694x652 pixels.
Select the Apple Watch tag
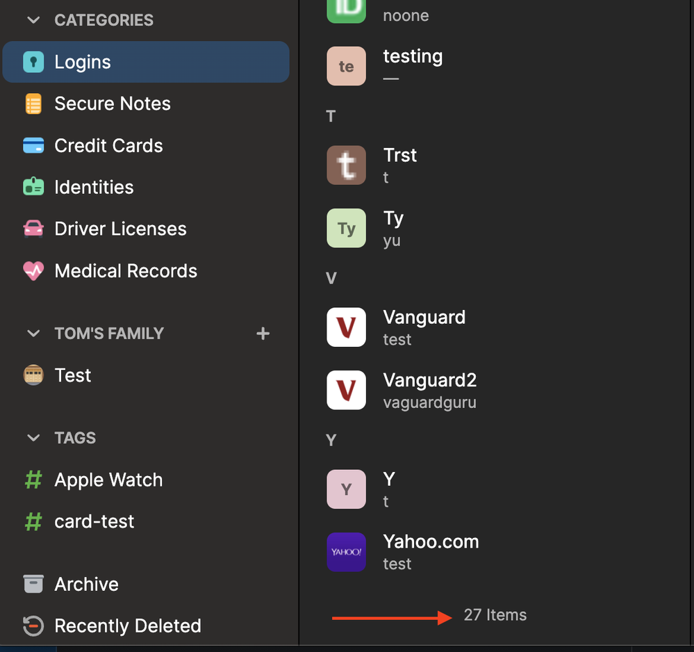tap(108, 480)
